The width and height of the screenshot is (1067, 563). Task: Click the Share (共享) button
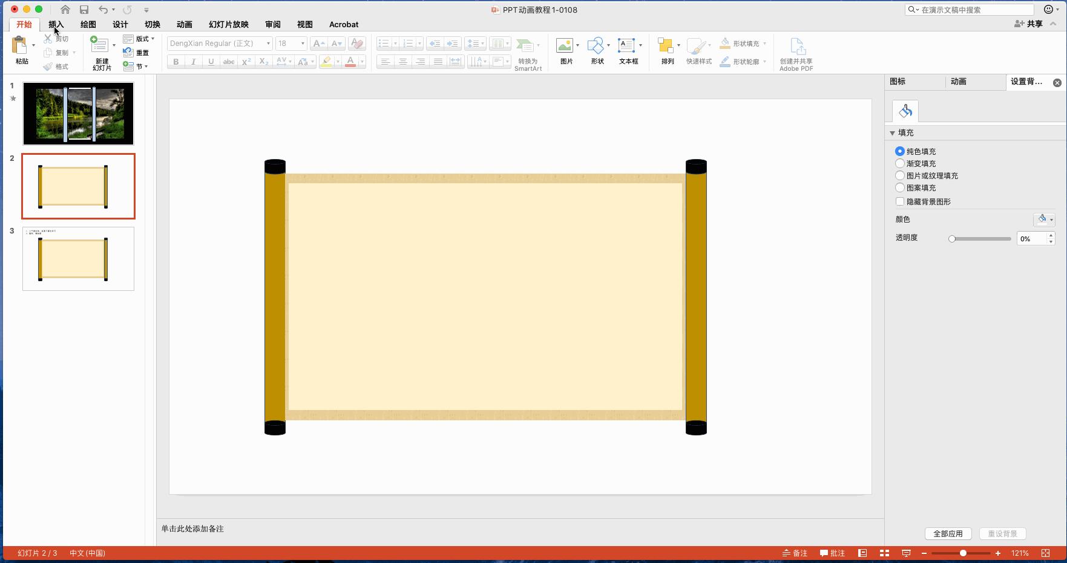pyautogui.click(x=1029, y=24)
